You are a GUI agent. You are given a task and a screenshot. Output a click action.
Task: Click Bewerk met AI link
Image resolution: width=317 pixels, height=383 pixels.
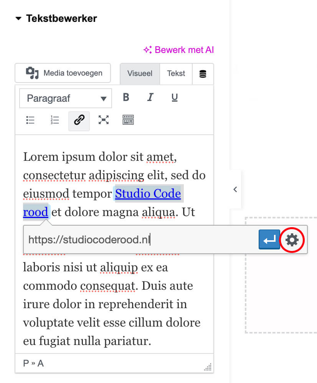click(x=178, y=50)
